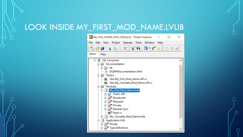Click the Paste clipboard toolbar icon
This screenshot has width=243, height=137.
(x=120, y=48)
